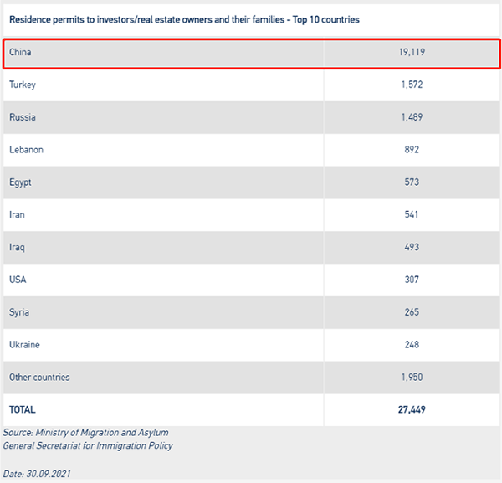Select the TOTAL row label

pos(22,409)
